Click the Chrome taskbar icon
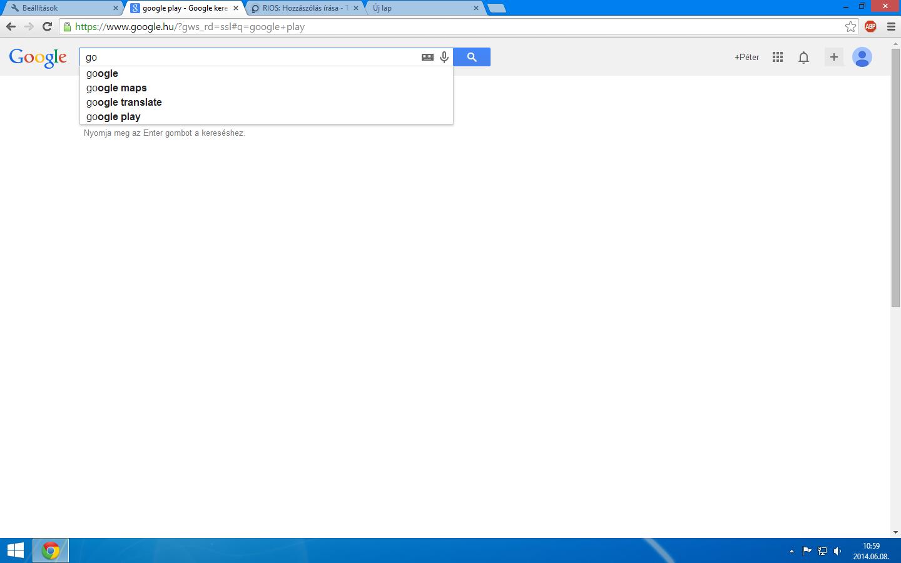 [x=51, y=550]
